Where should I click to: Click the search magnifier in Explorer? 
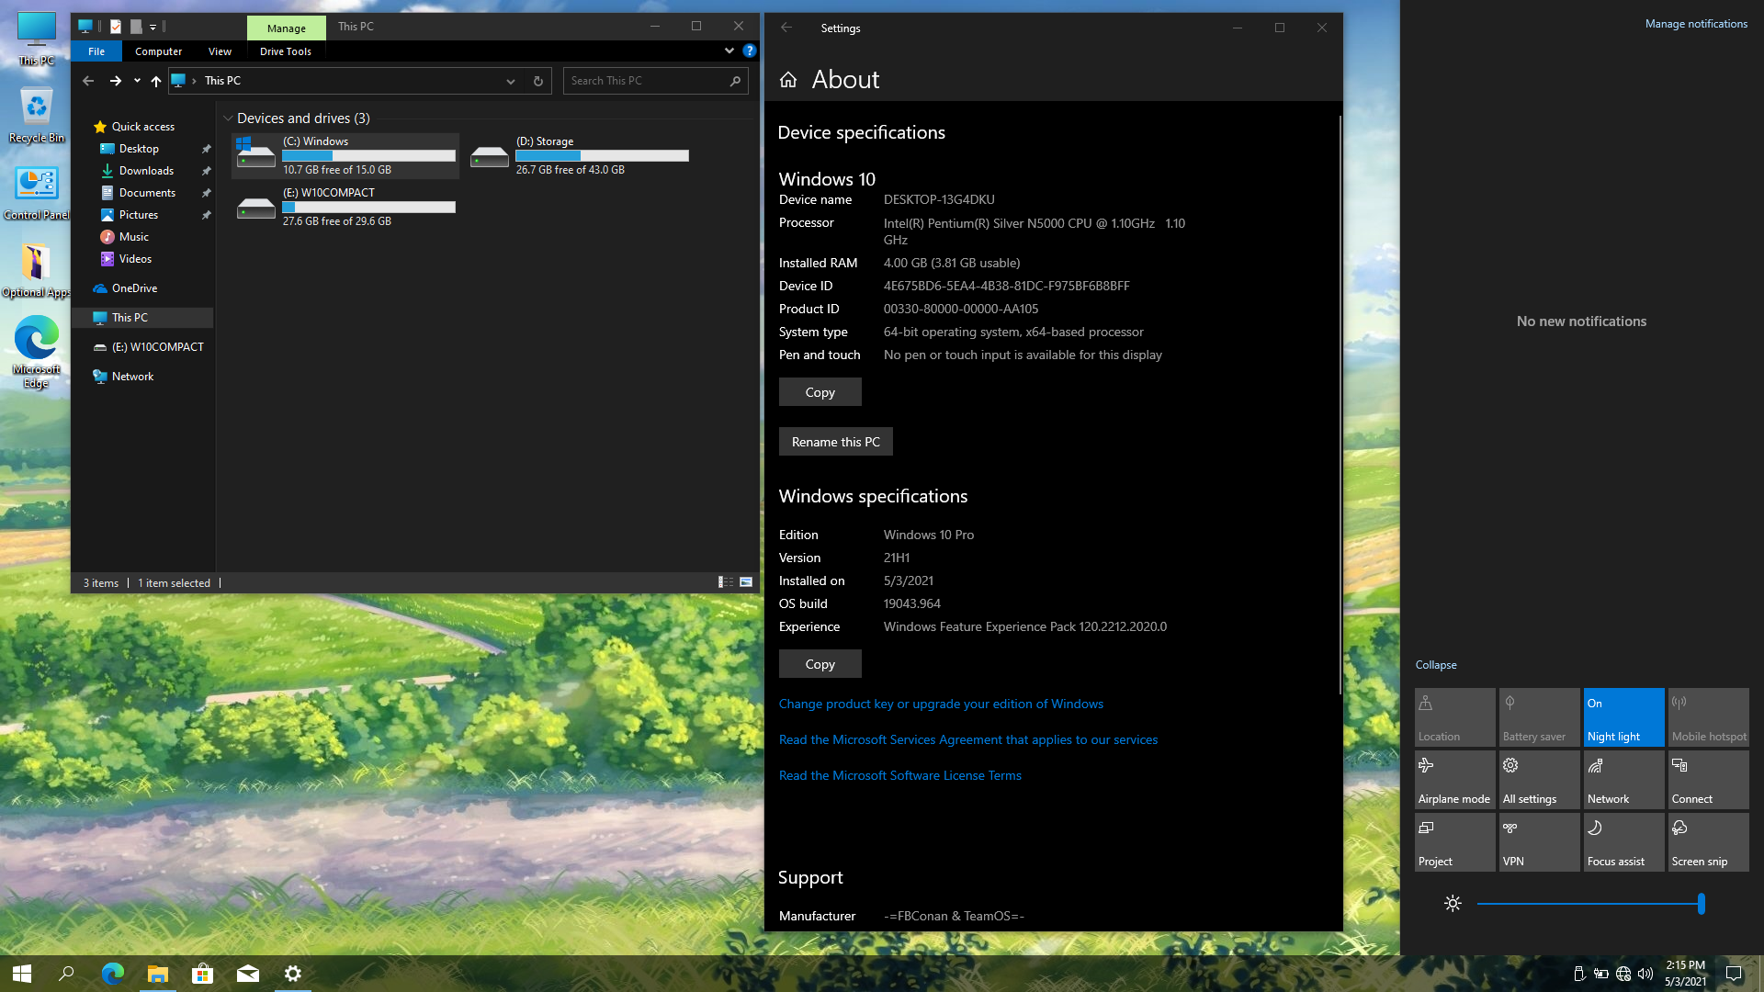tap(735, 81)
